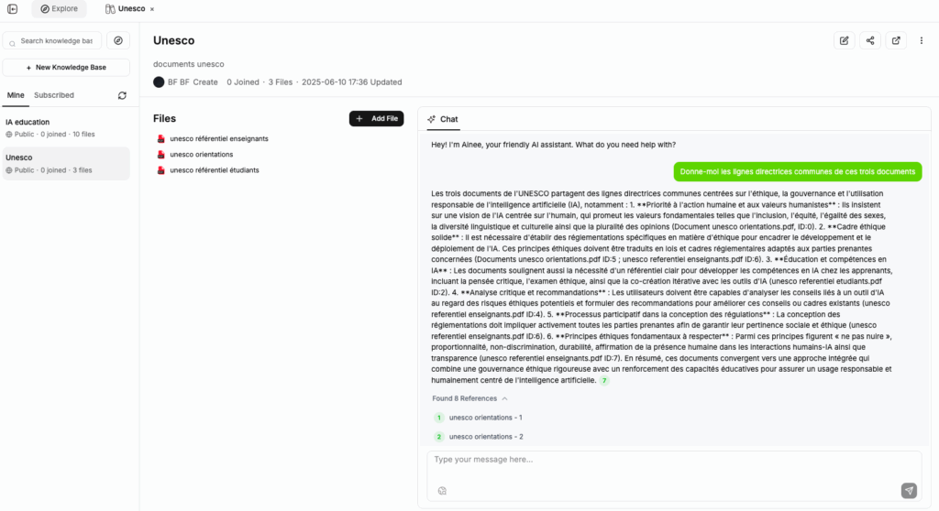Open knowledge base in new window icon

(896, 40)
